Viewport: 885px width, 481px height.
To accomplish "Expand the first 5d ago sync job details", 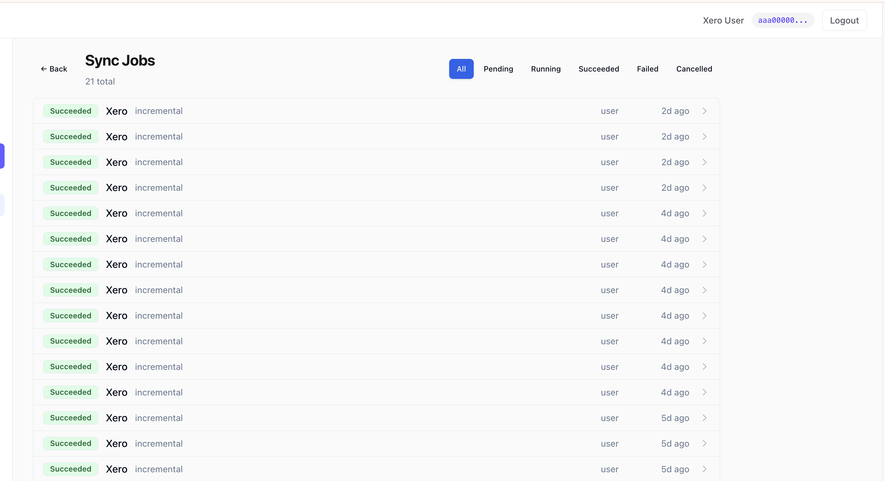I will pyautogui.click(x=705, y=418).
